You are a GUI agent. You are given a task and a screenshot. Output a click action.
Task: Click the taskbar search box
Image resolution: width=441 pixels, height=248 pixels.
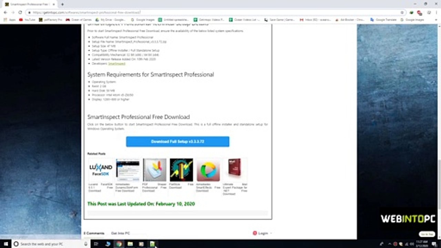pos(51,244)
